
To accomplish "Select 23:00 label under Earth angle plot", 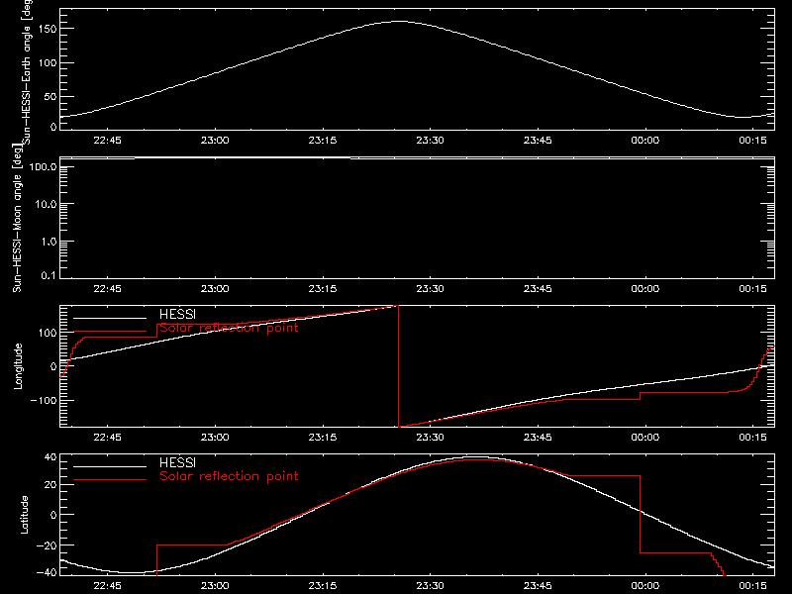I will (215, 141).
